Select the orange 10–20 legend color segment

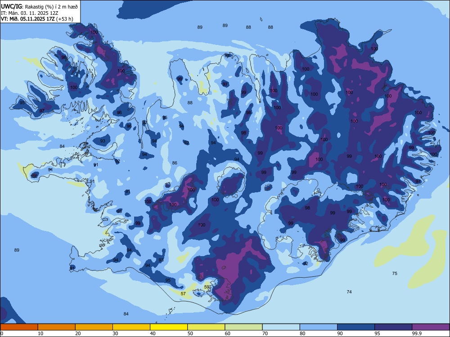coord(57,327)
